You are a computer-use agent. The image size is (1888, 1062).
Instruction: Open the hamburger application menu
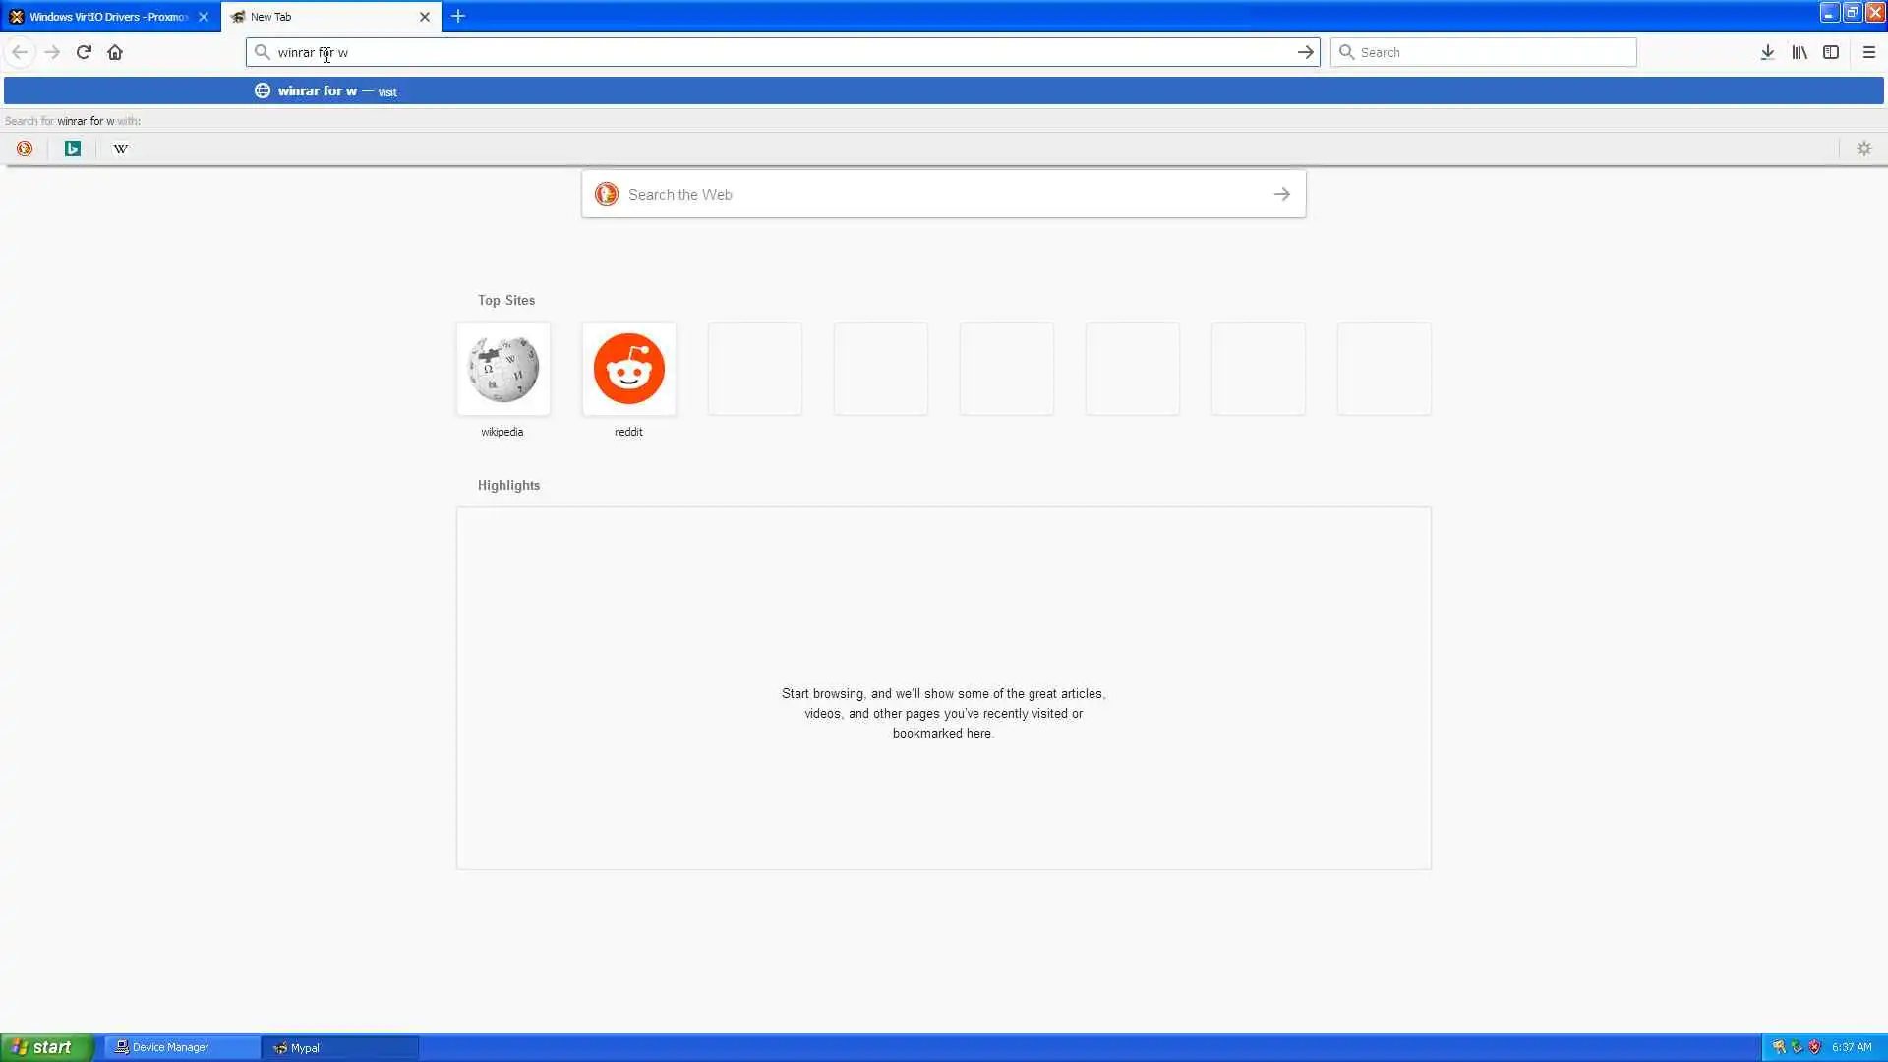pyautogui.click(x=1869, y=52)
